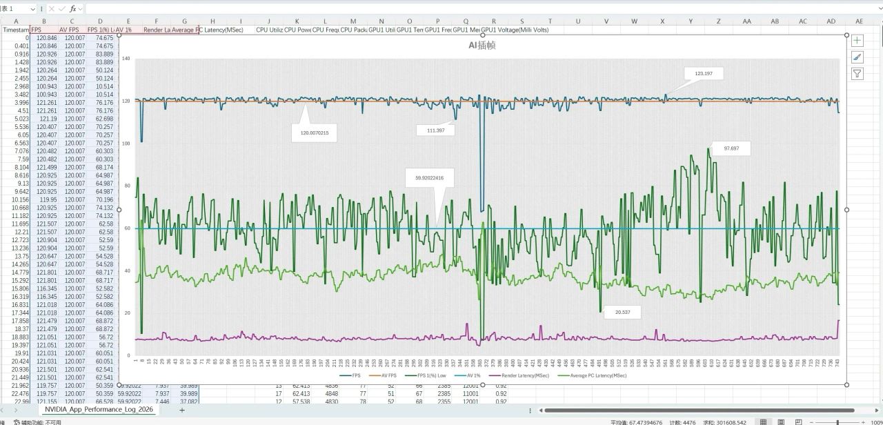Adjust the zoom slider in status bar
This screenshot has height=425, width=883.
coord(838,422)
